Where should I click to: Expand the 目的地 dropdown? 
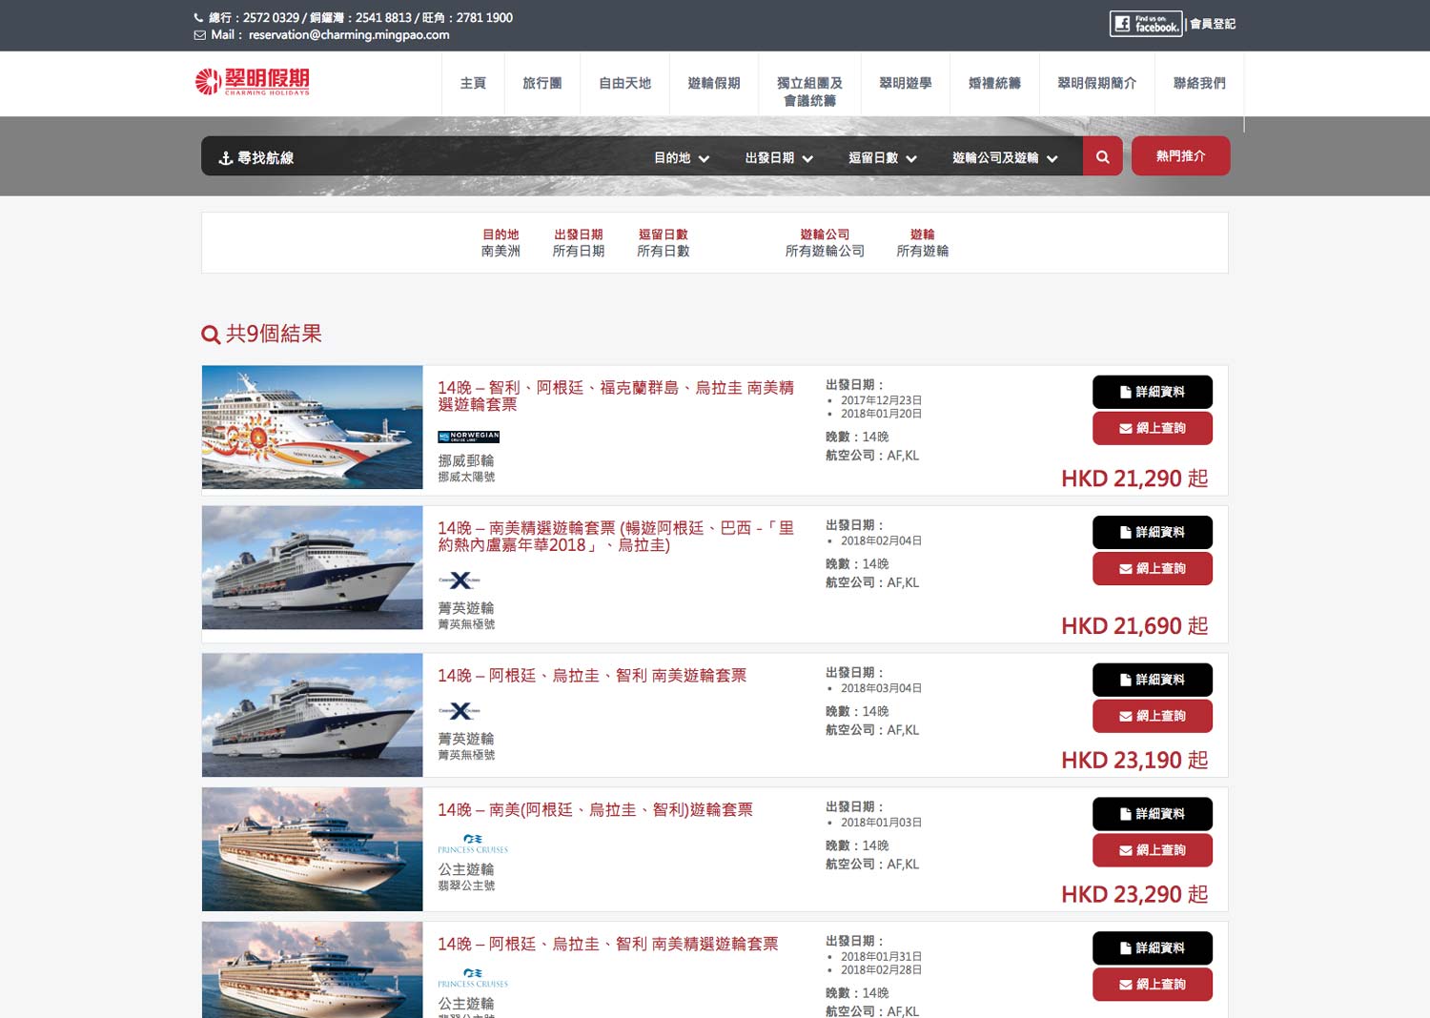[x=682, y=158]
